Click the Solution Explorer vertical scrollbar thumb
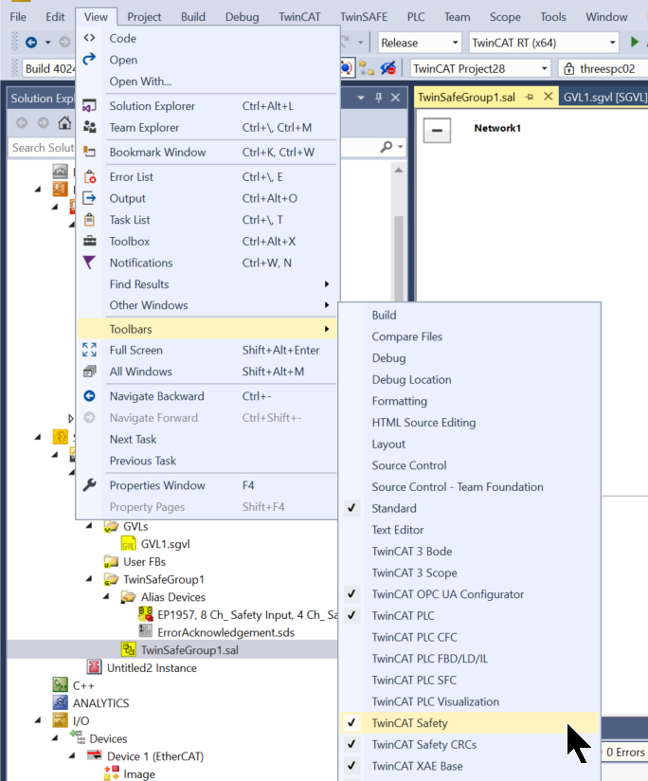Image resolution: width=648 pixels, height=781 pixels. pos(399,257)
